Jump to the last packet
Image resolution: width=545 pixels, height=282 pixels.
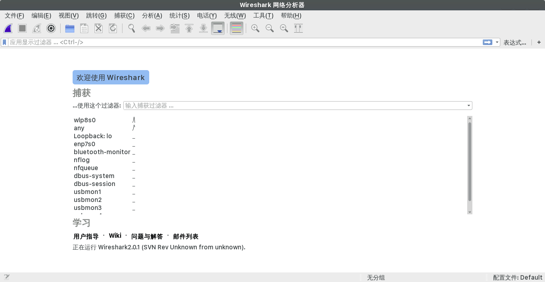(203, 28)
